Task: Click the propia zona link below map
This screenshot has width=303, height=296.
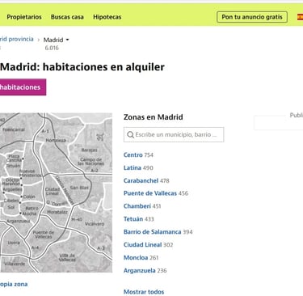Action: tap(14, 284)
